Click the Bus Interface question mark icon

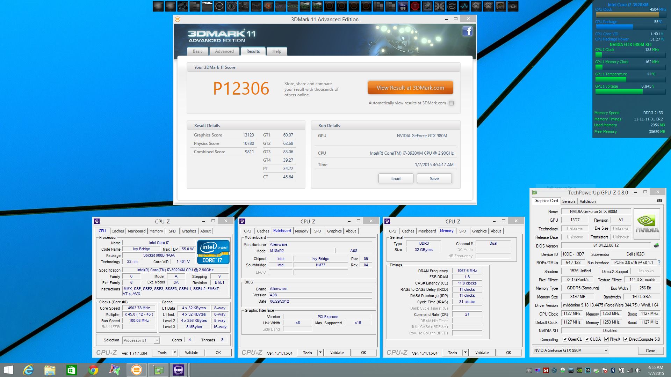pyautogui.click(x=659, y=263)
